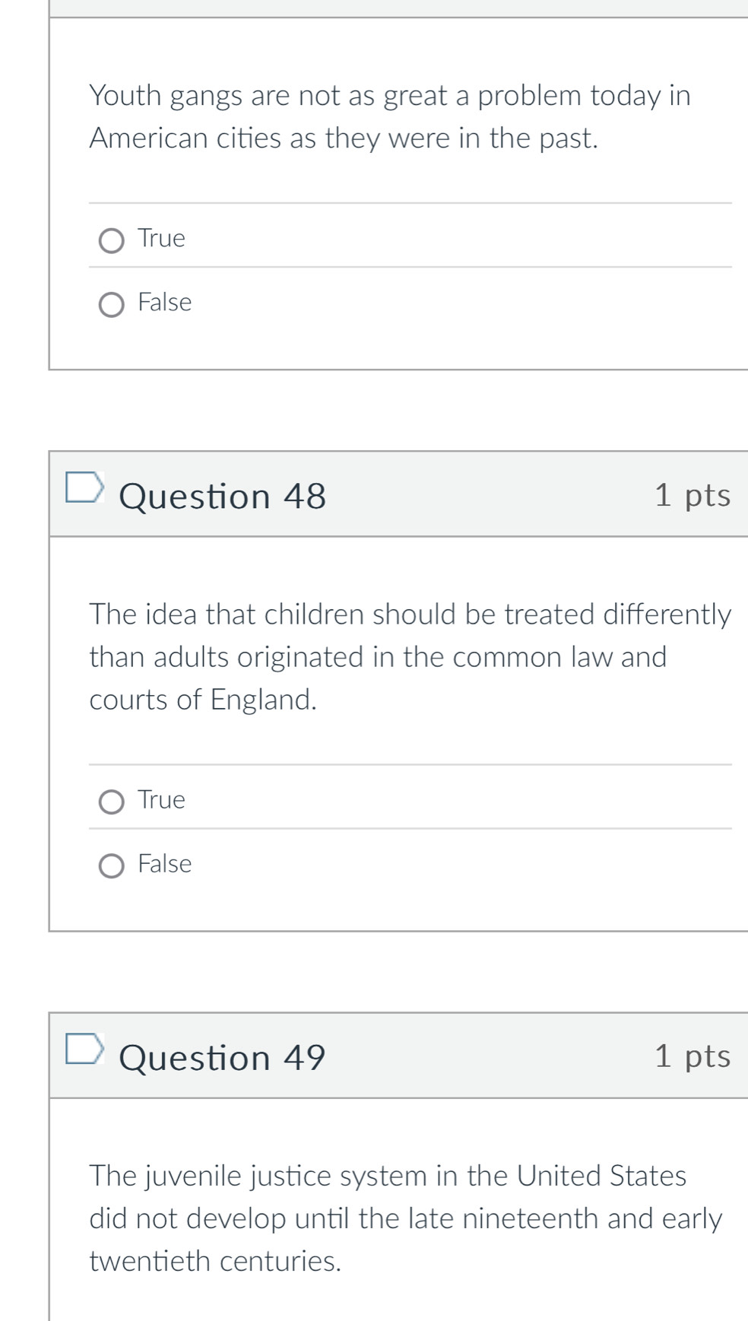
Task: Choose True for Question 48
Action: 112,802
